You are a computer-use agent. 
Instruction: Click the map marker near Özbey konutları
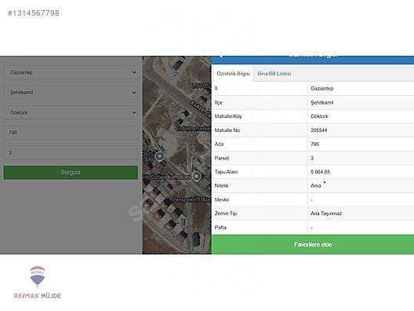[197, 176]
